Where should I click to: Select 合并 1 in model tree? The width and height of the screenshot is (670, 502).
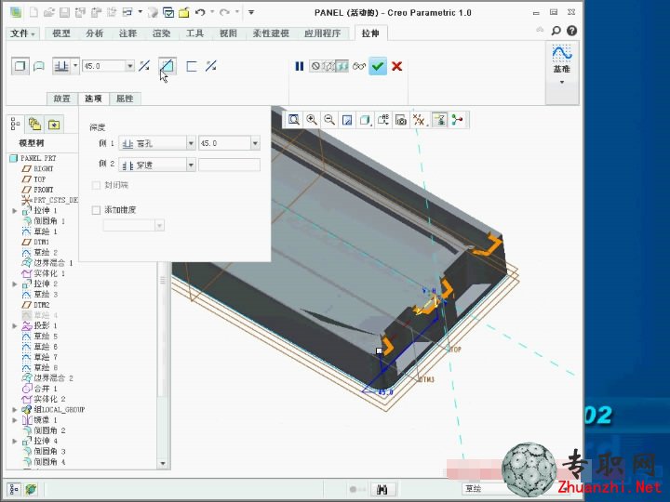tap(40, 389)
